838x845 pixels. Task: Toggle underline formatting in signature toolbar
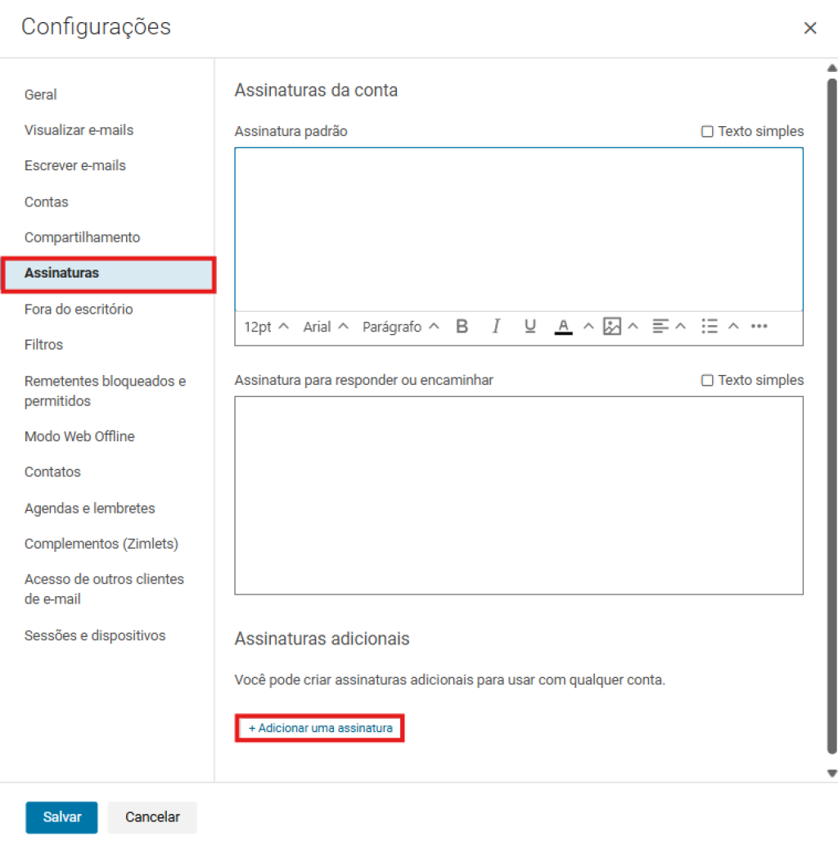coord(529,327)
